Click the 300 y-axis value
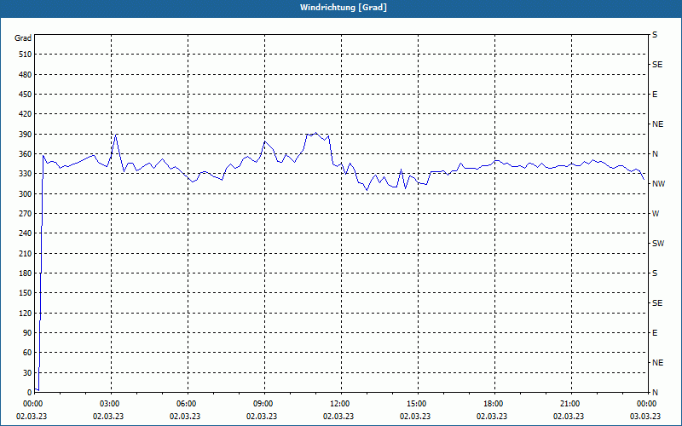Image resolution: width=682 pixels, height=426 pixels. (x=26, y=194)
